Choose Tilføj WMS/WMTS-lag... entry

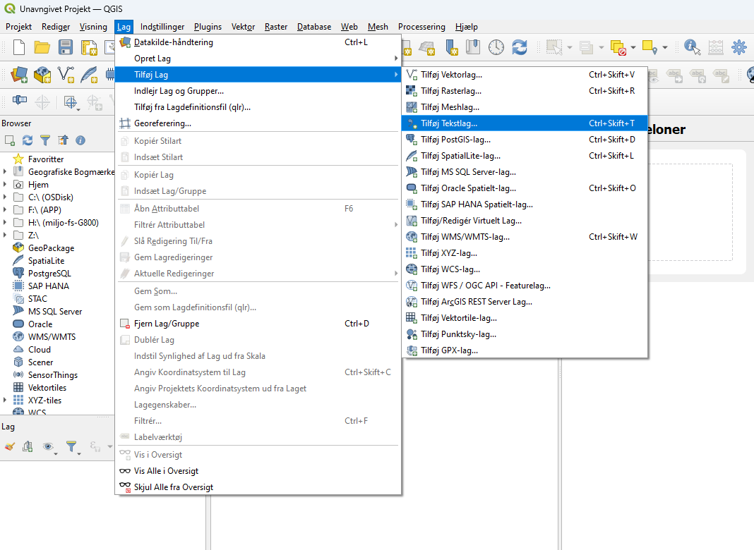[x=525, y=237]
